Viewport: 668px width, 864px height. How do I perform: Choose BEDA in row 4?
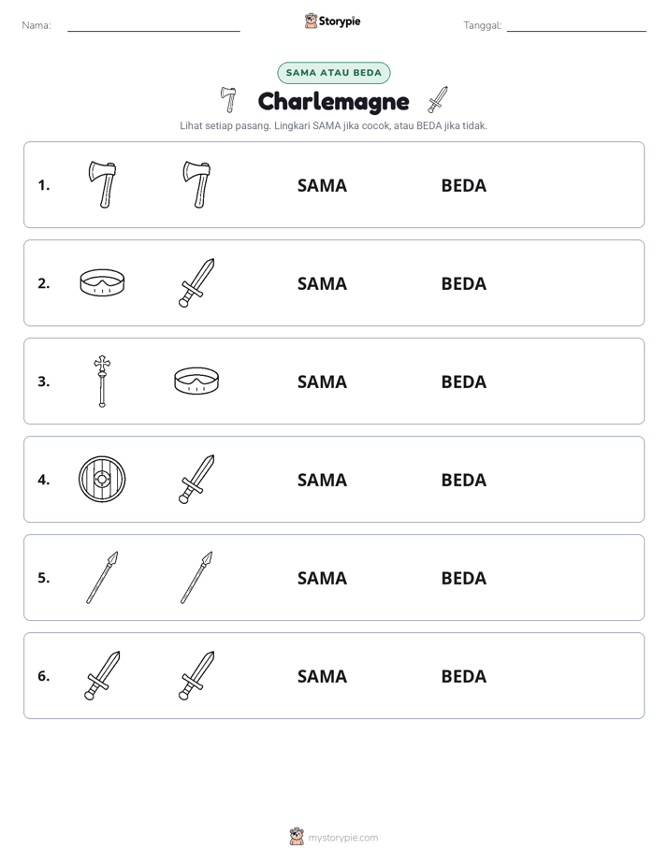pyautogui.click(x=463, y=480)
